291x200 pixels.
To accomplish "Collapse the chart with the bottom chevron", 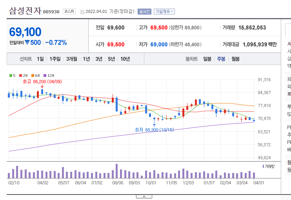I will point(144,196).
